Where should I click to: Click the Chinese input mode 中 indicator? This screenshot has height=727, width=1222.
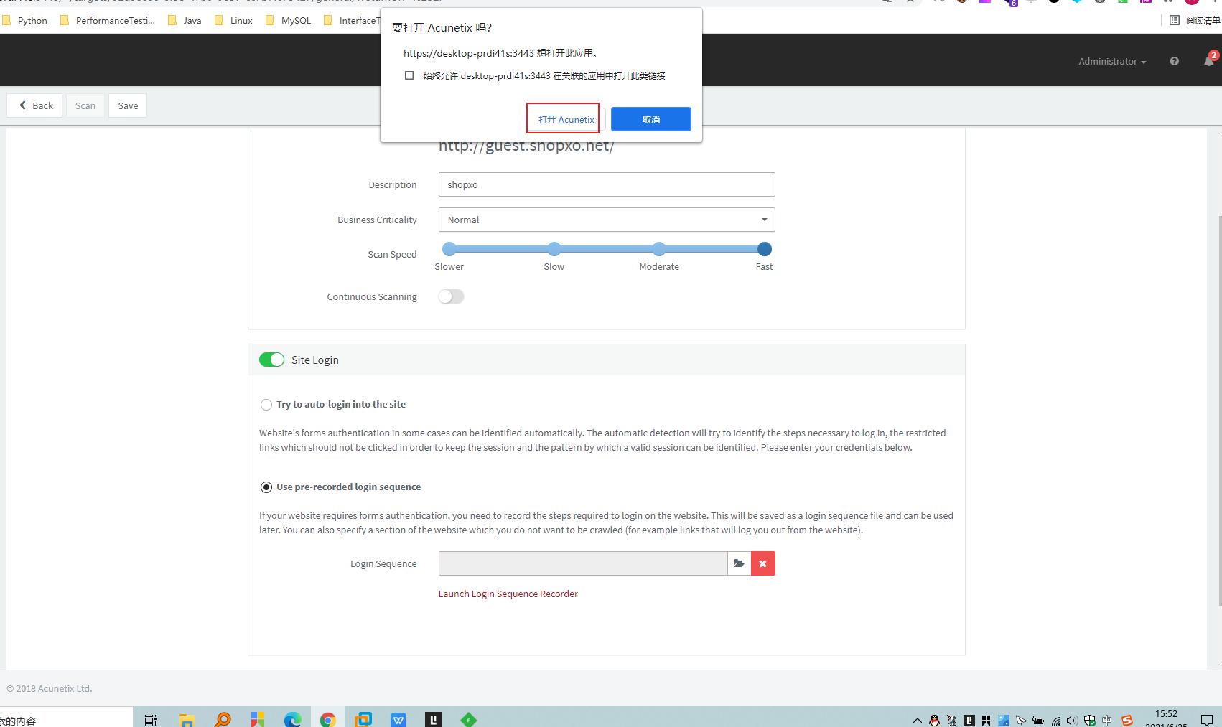(x=1107, y=720)
